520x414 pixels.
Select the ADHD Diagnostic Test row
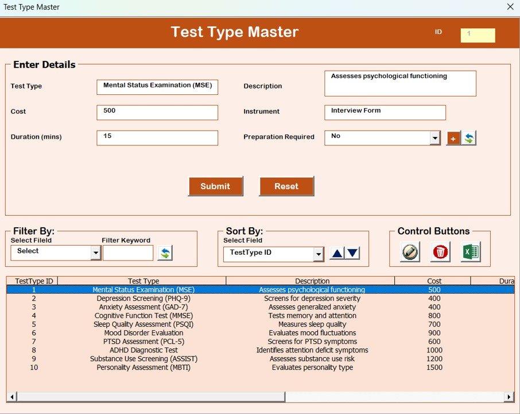coord(261,350)
